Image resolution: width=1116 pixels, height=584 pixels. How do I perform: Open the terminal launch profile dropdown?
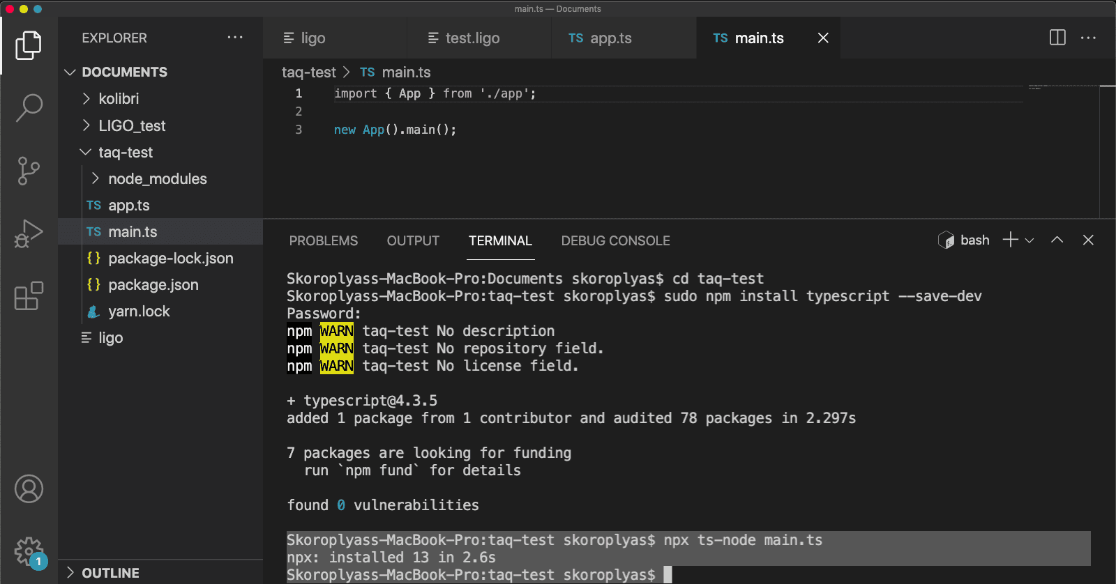1030,240
